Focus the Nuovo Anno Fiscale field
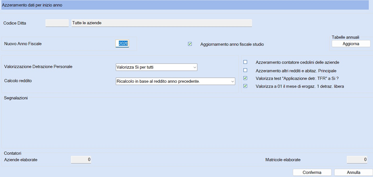This screenshot has height=177, width=373. click(122, 43)
